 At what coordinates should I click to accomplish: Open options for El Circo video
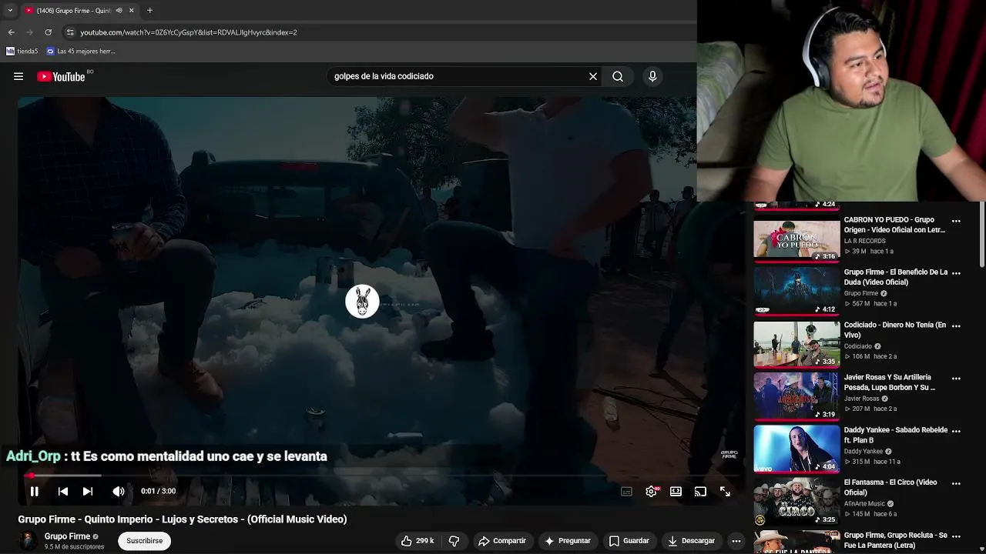956,483
